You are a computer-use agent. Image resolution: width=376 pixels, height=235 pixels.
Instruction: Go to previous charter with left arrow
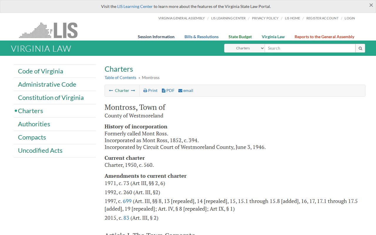(x=111, y=90)
